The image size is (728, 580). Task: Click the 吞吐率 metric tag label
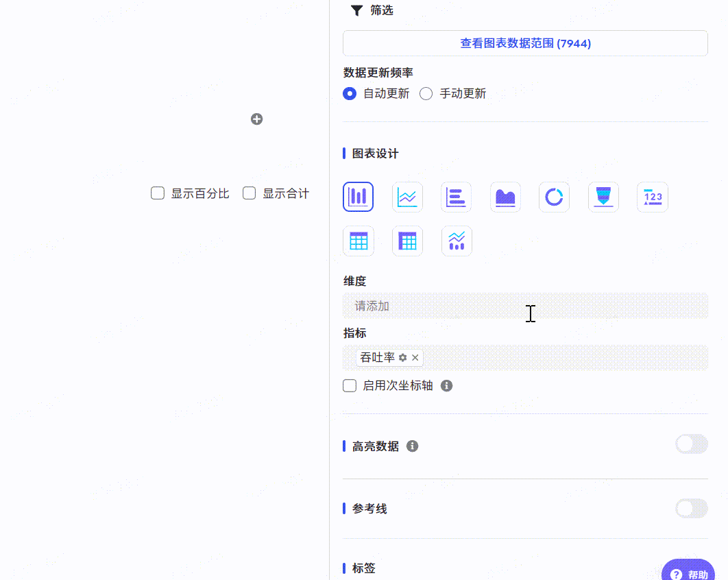tap(377, 358)
